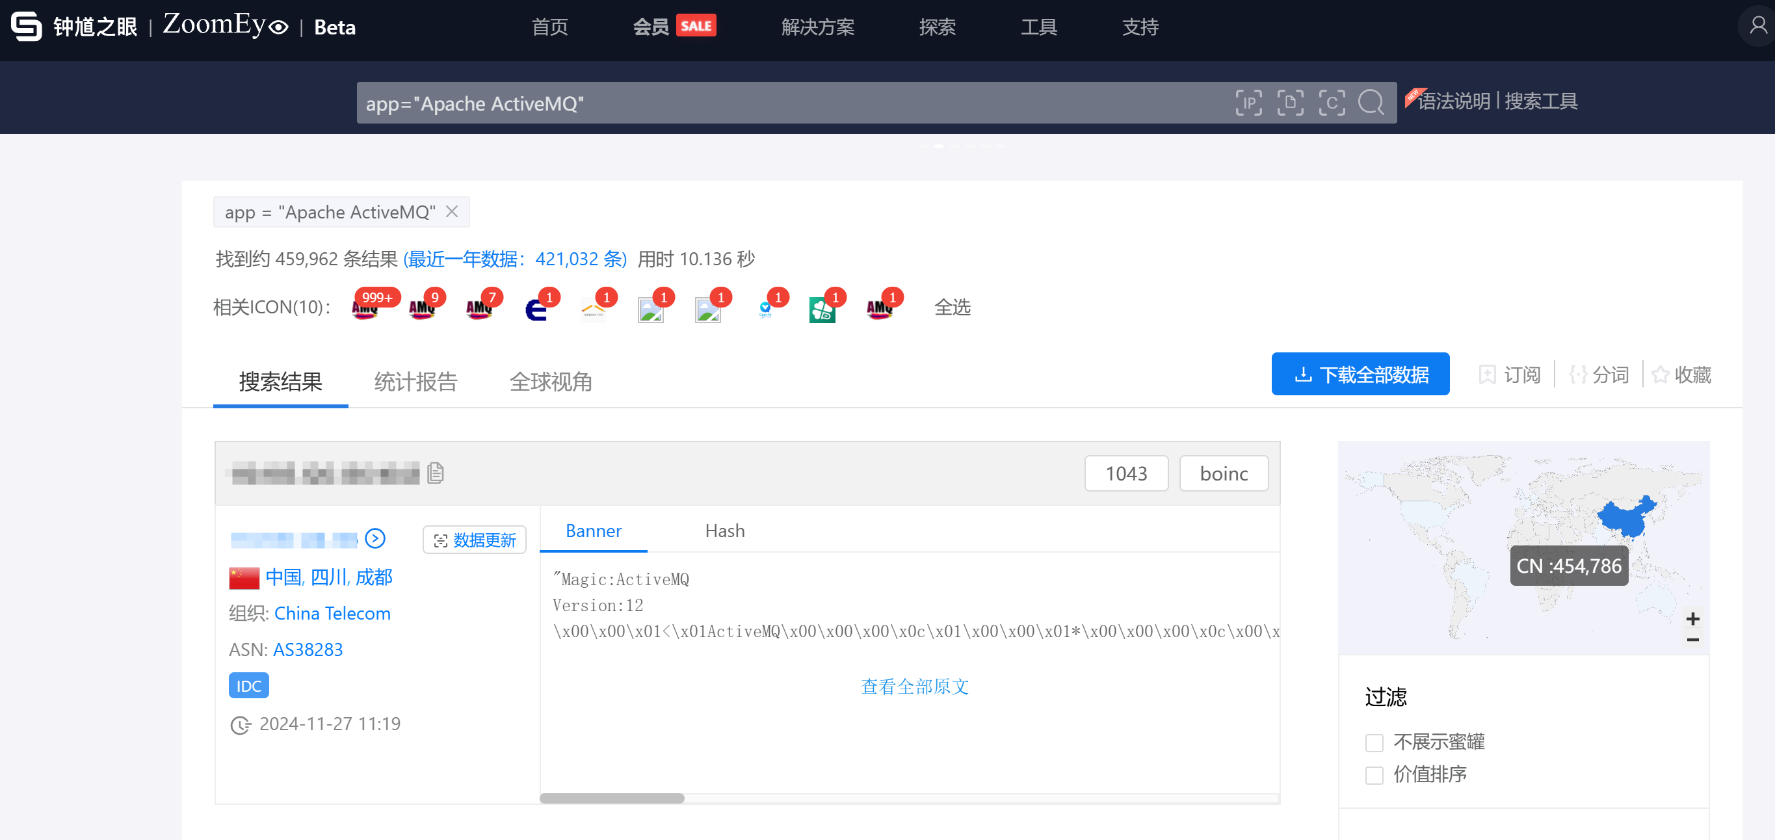
Task: Click the 下载全部数据 button
Action: click(1360, 374)
